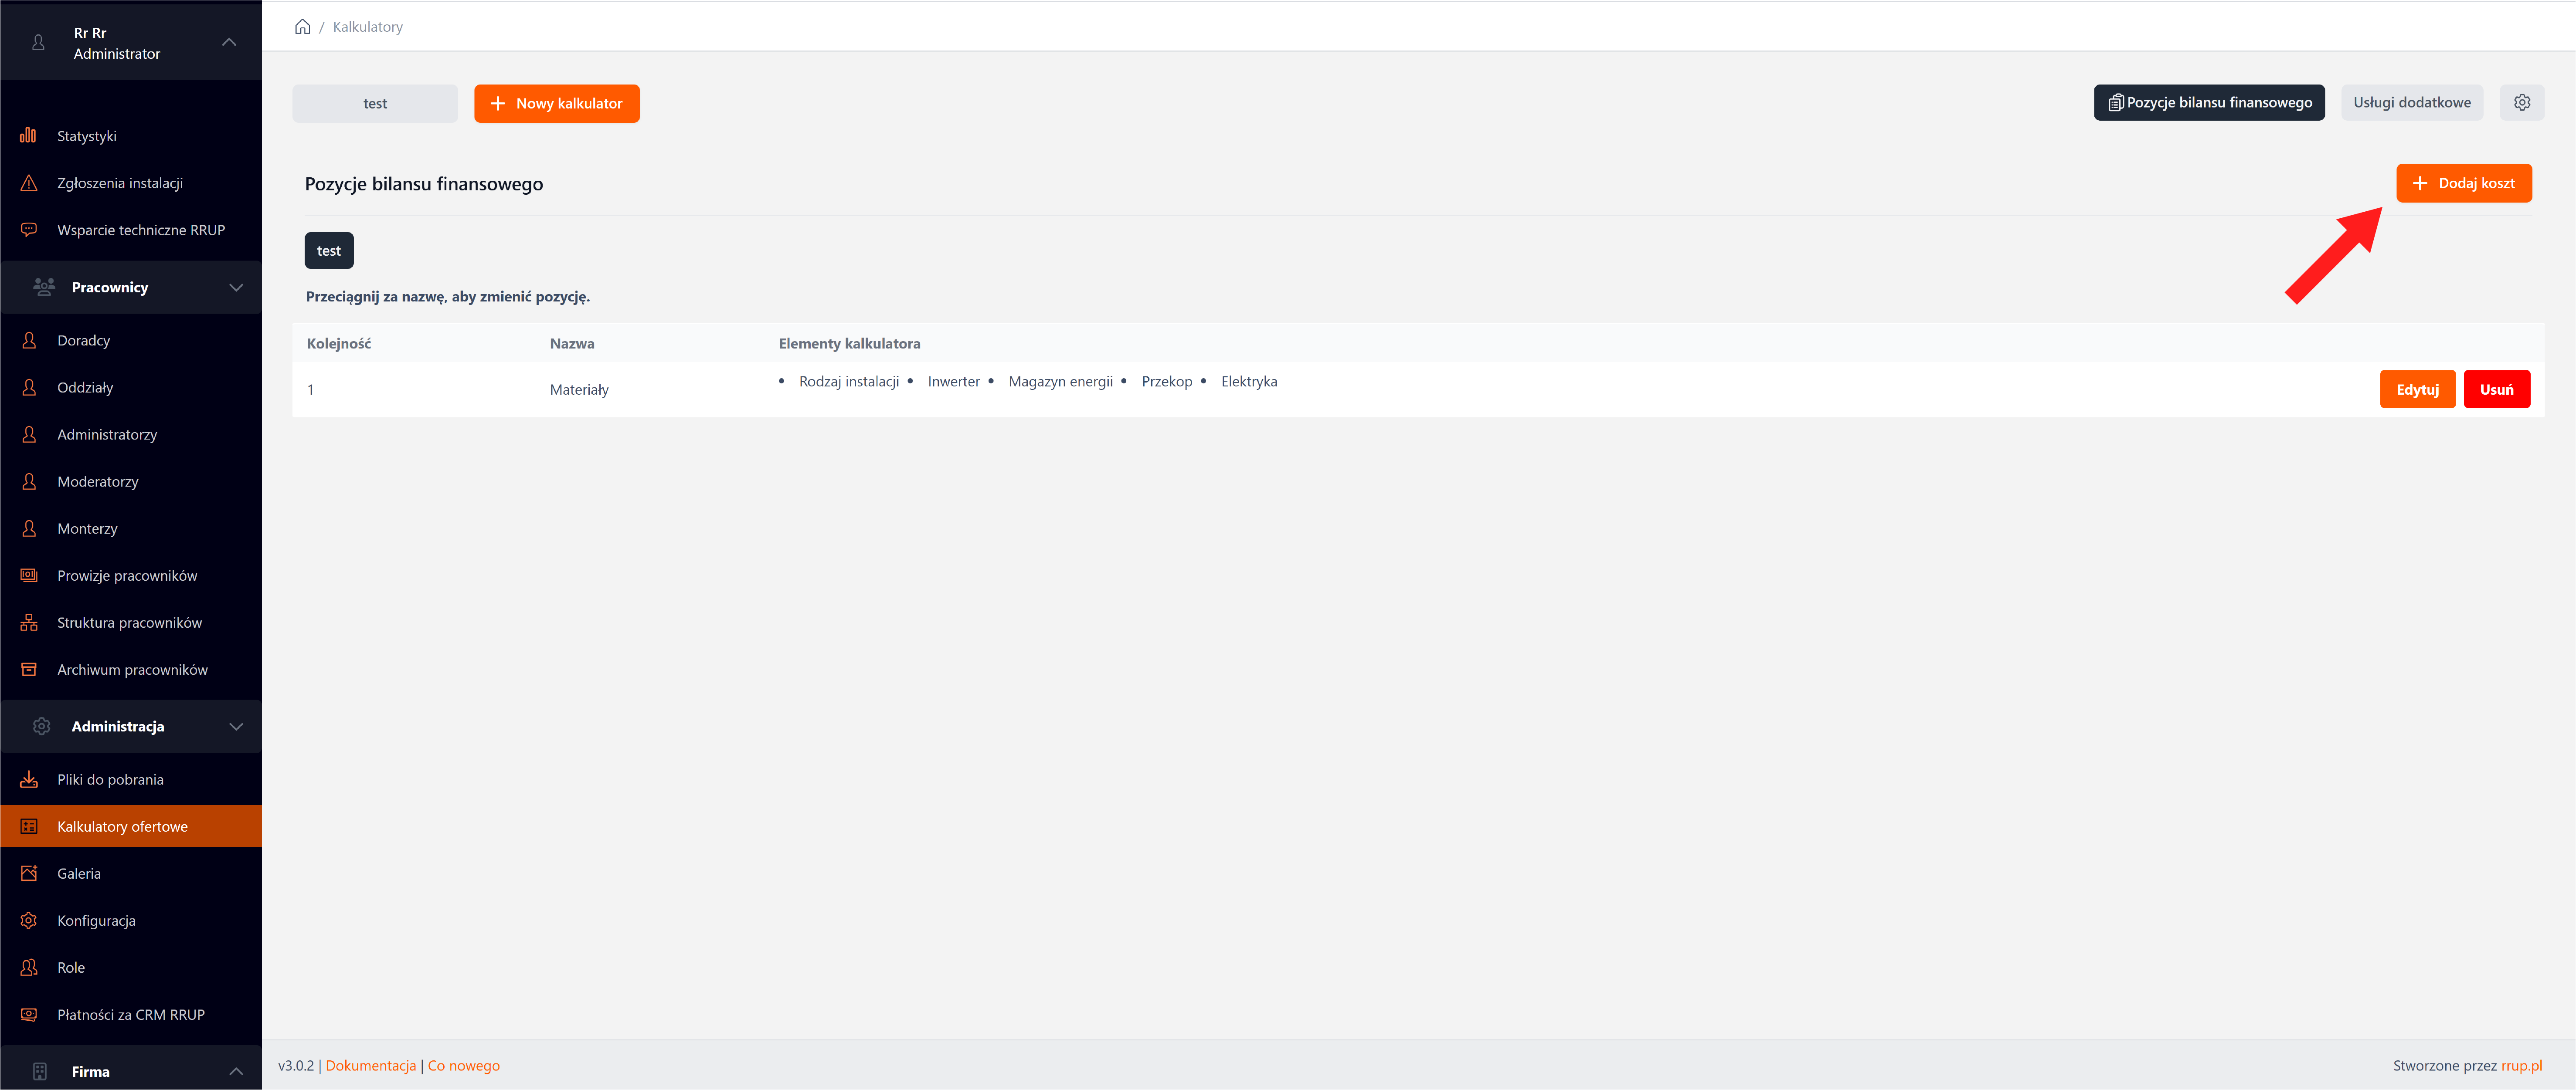Click the Archiwum pracowników archive icon
Viewport: 2576px width, 1090px height.
pos(28,670)
